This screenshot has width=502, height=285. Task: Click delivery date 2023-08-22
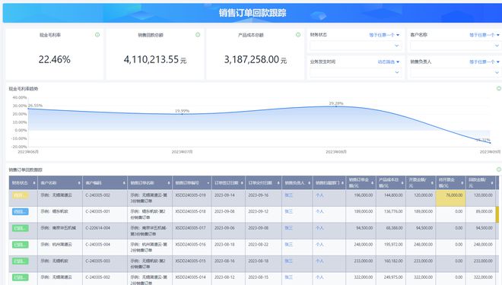tap(259, 245)
